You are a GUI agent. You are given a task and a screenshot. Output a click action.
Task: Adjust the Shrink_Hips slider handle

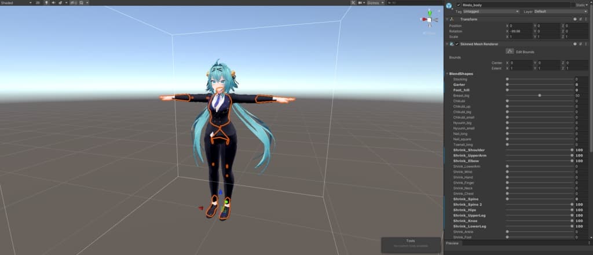point(572,210)
